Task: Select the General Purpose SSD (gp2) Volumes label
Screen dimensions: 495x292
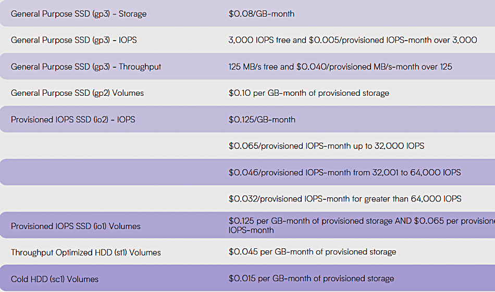Action: point(77,93)
